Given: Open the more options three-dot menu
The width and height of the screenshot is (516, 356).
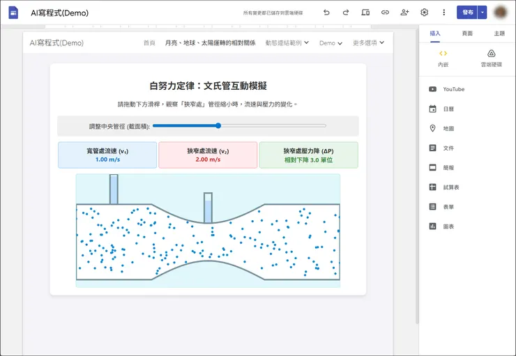Looking at the screenshot, I should pyautogui.click(x=444, y=13).
